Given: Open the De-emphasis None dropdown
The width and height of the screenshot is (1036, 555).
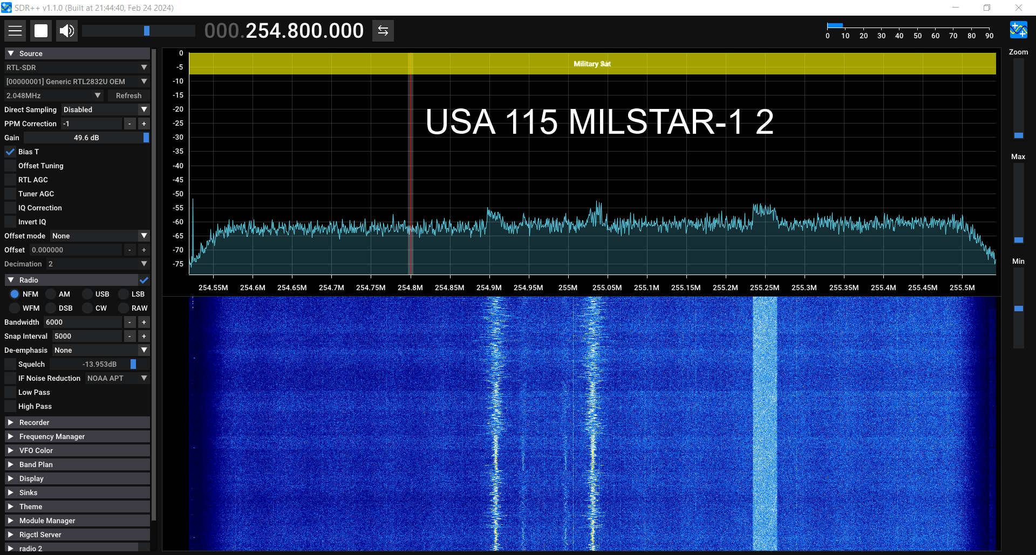Looking at the screenshot, I should pyautogui.click(x=101, y=350).
